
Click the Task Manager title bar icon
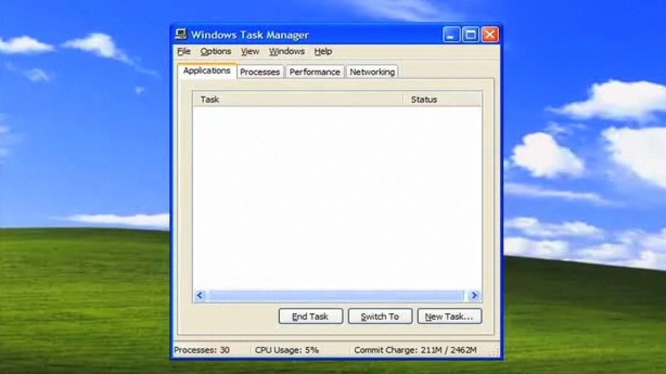(181, 34)
